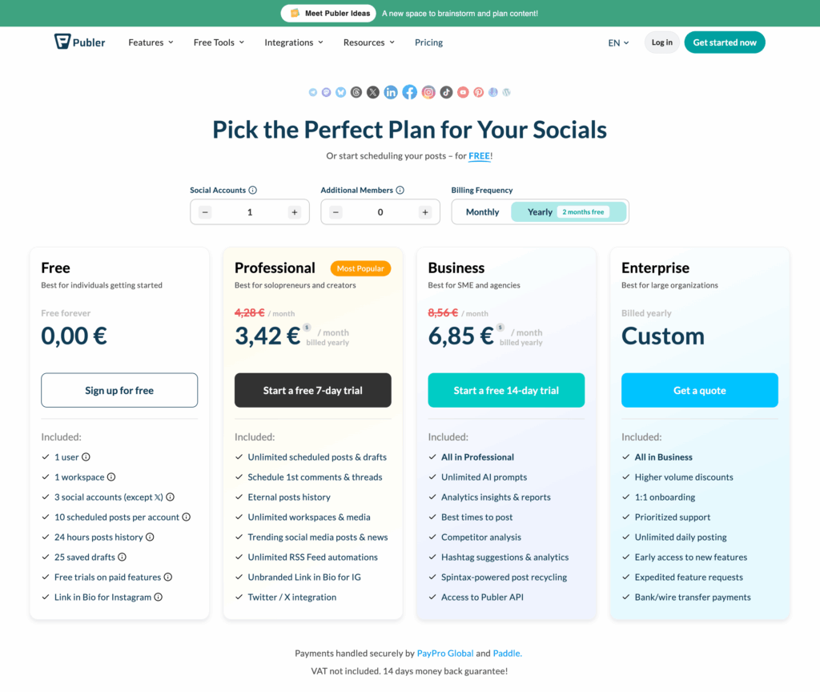The image size is (820, 692).
Task: Open the Integrations menu item
Action: [x=293, y=42]
